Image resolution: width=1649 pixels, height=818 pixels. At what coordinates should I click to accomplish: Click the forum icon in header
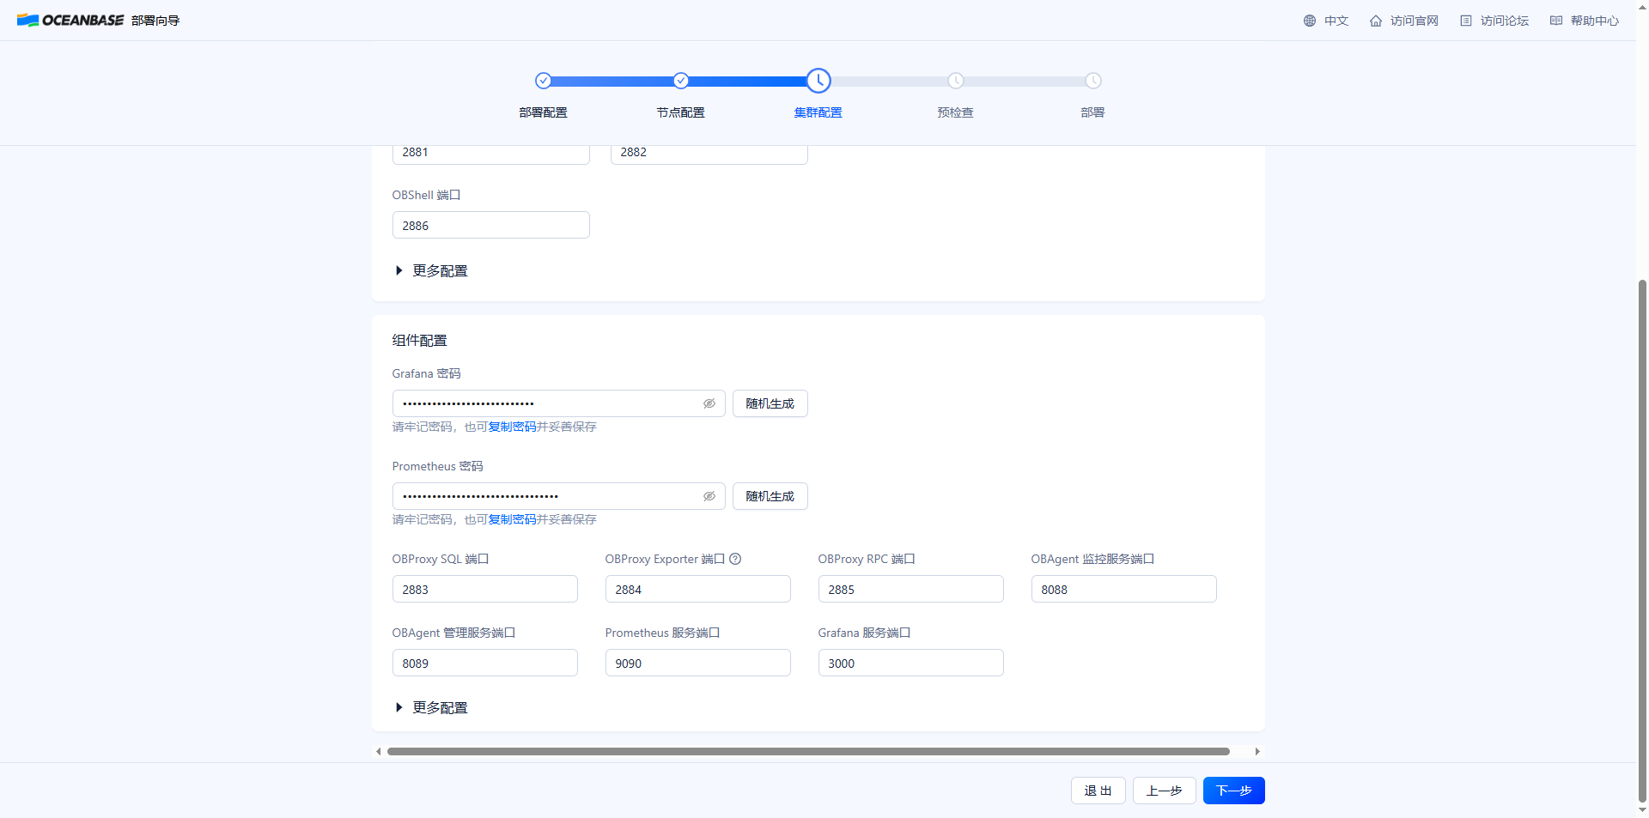[x=1466, y=21]
